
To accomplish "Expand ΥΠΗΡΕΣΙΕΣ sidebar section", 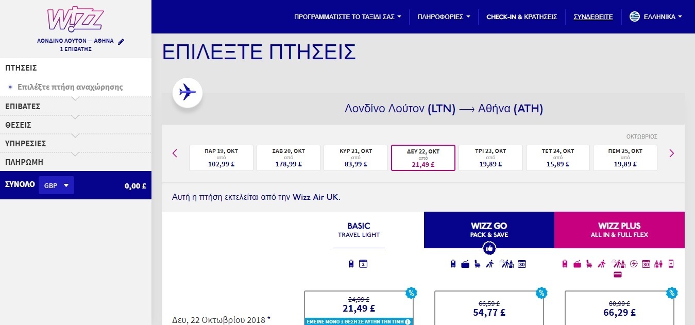I will point(76,143).
